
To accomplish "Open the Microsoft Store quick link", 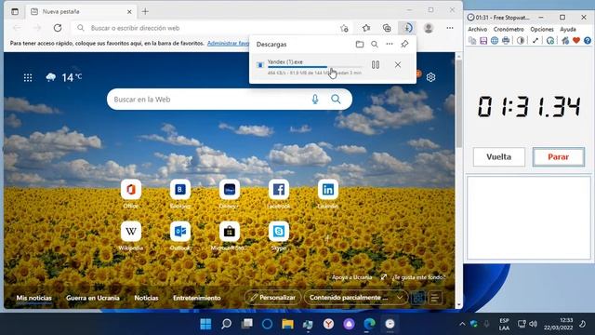I will [x=230, y=232].
